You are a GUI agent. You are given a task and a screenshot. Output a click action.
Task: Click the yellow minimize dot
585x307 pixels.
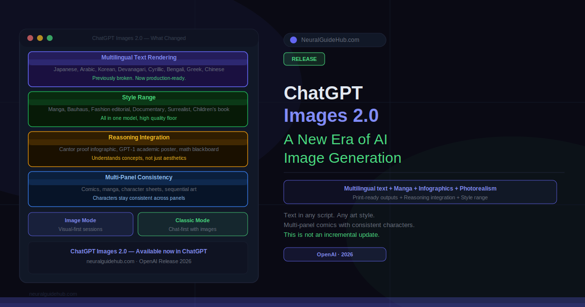point(40,38)
